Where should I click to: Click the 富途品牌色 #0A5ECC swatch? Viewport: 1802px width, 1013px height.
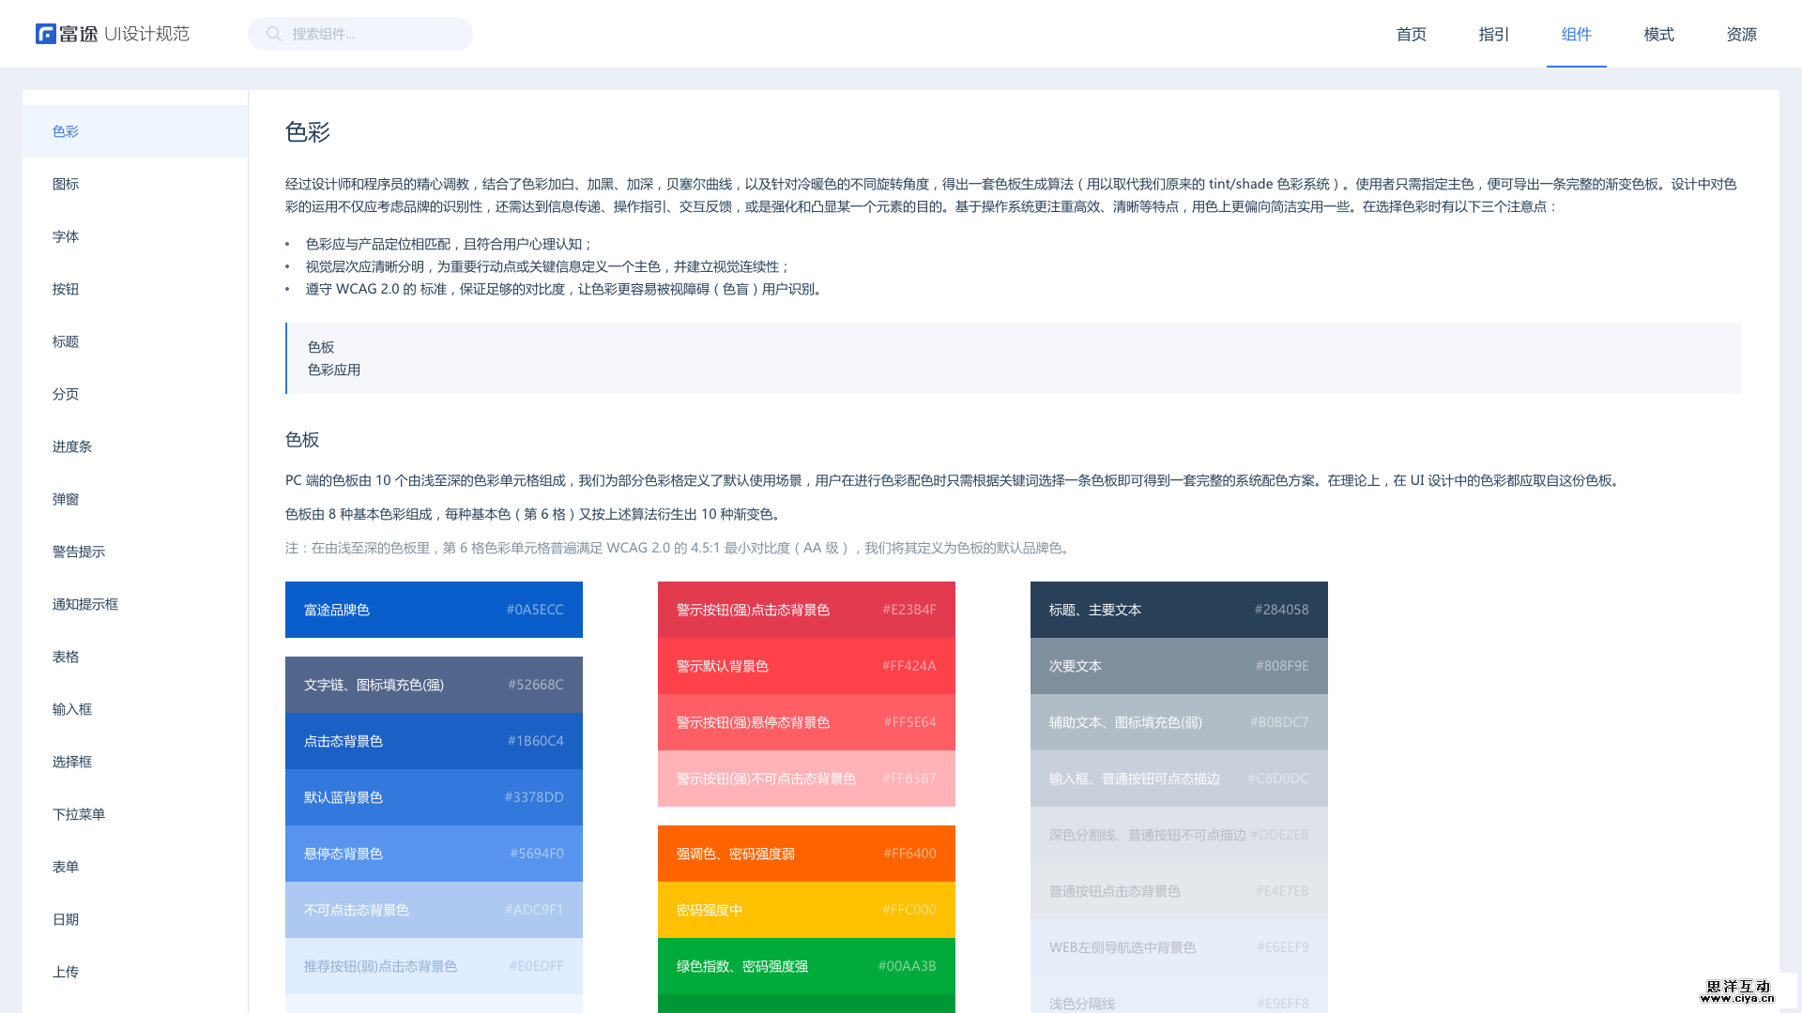[x=434, y=610]
